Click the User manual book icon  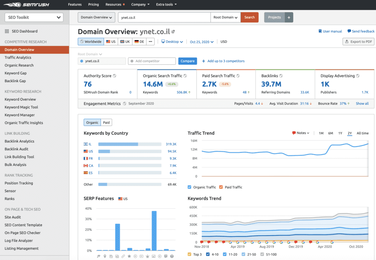[320, 32]
